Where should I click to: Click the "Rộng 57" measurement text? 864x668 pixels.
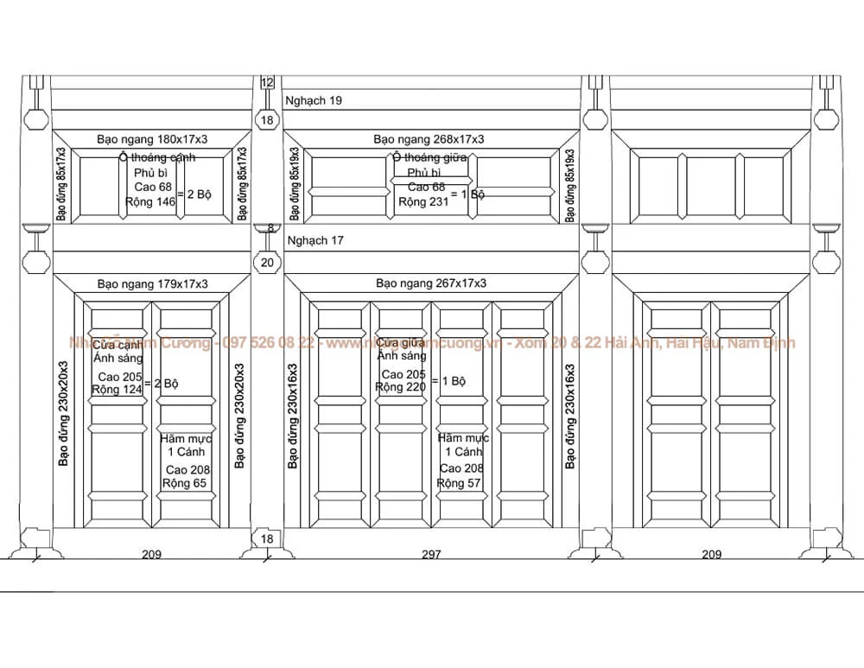459,483
